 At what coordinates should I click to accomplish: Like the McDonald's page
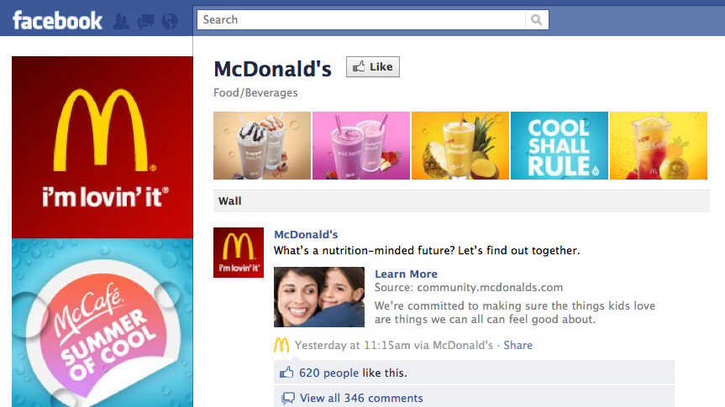[373, 67]
